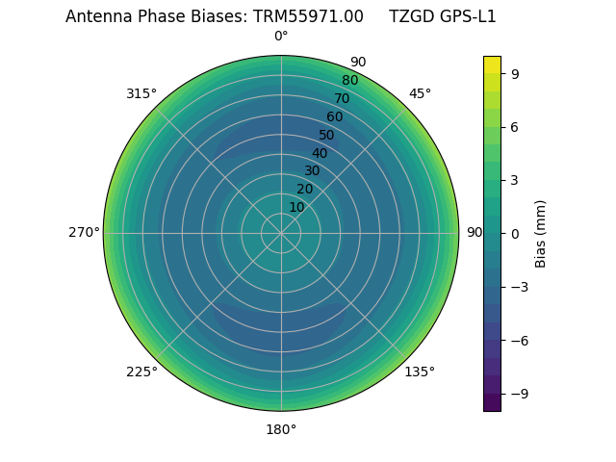The height and width of the screenshot is (462, 616).
Task: Click the 180° azimuth label at bottom
Action: click(x=281, y=429)
